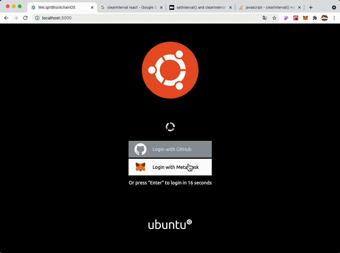
Task: Close the setInterval() and clearInterval tab
Action: point(231,7)
